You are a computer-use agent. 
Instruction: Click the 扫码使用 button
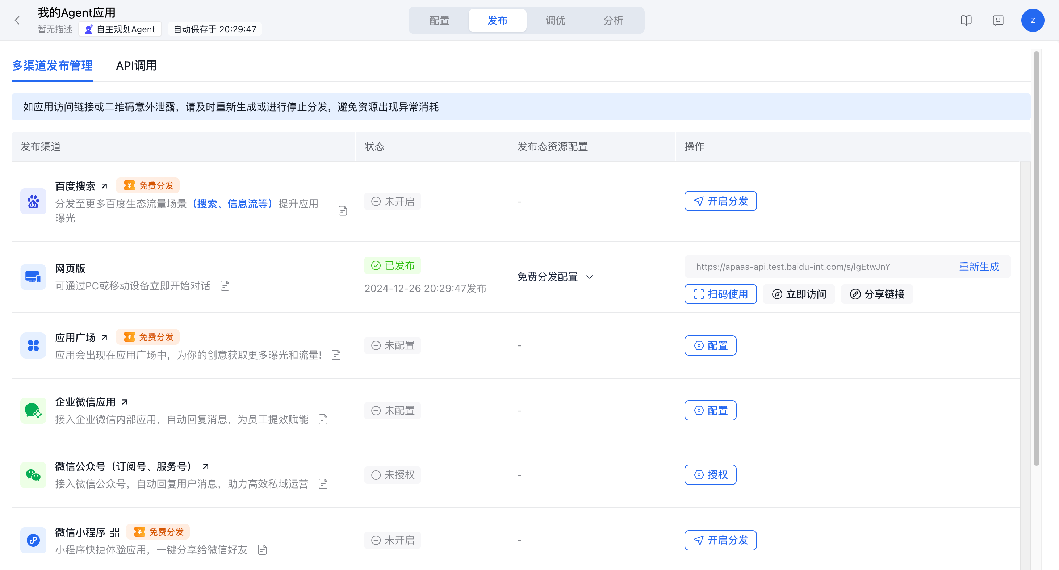(720, 294)
